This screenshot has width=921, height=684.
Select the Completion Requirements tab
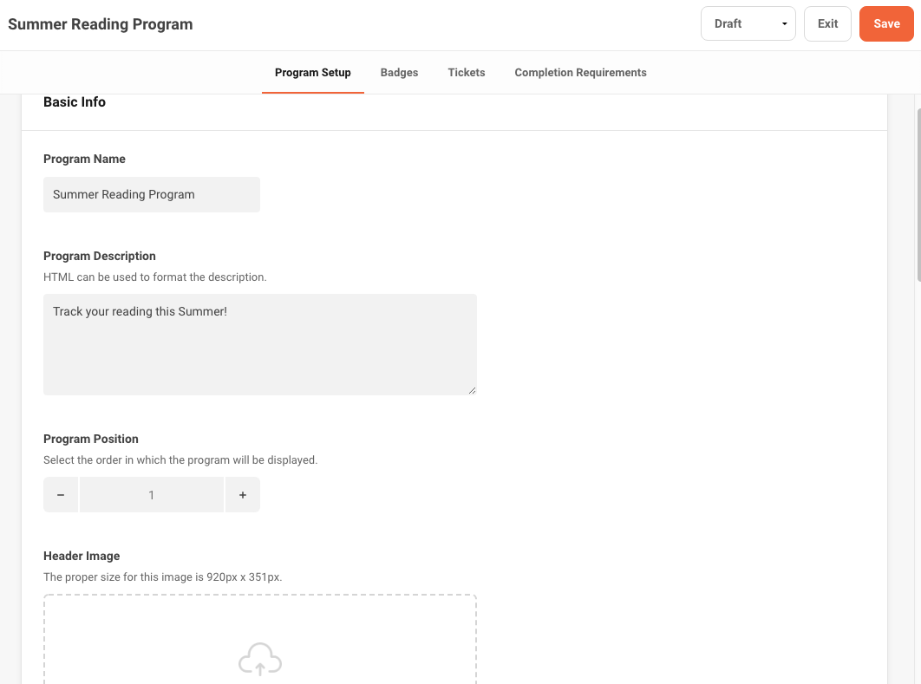tap(580, 72)
